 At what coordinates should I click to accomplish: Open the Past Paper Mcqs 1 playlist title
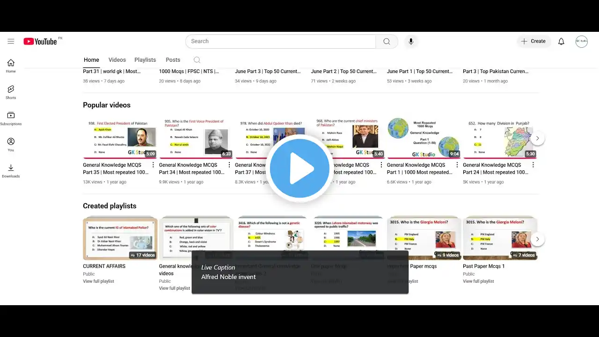pos(484,266)
